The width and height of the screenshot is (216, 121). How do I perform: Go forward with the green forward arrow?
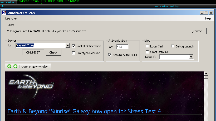click(x=16, y=66)
